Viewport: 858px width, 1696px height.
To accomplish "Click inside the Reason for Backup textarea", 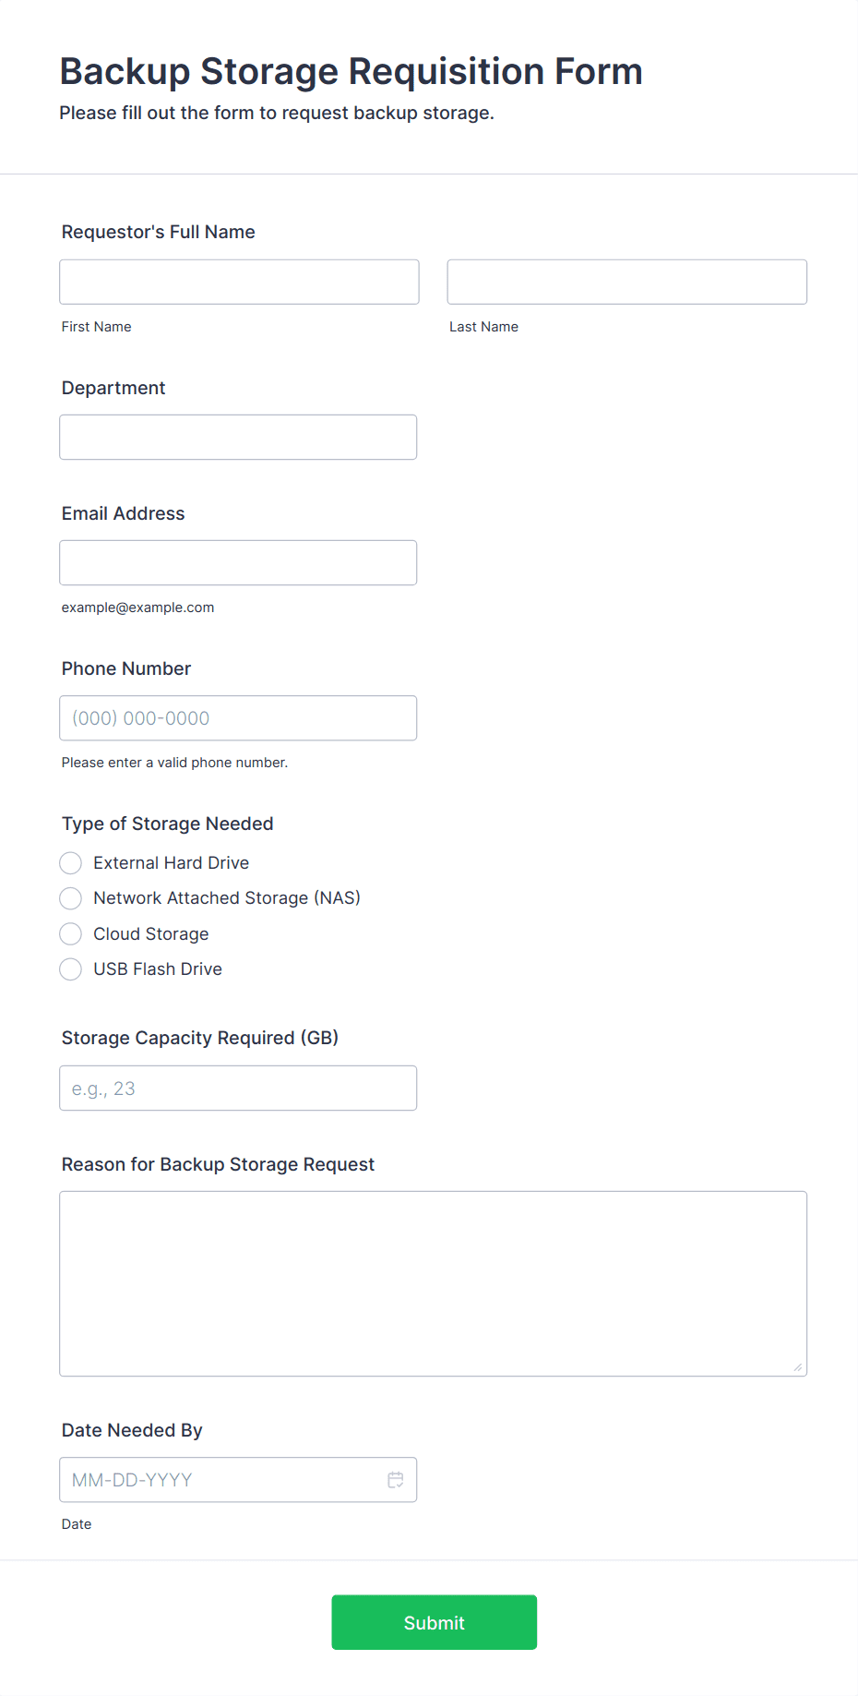I will coord(433,1283).
